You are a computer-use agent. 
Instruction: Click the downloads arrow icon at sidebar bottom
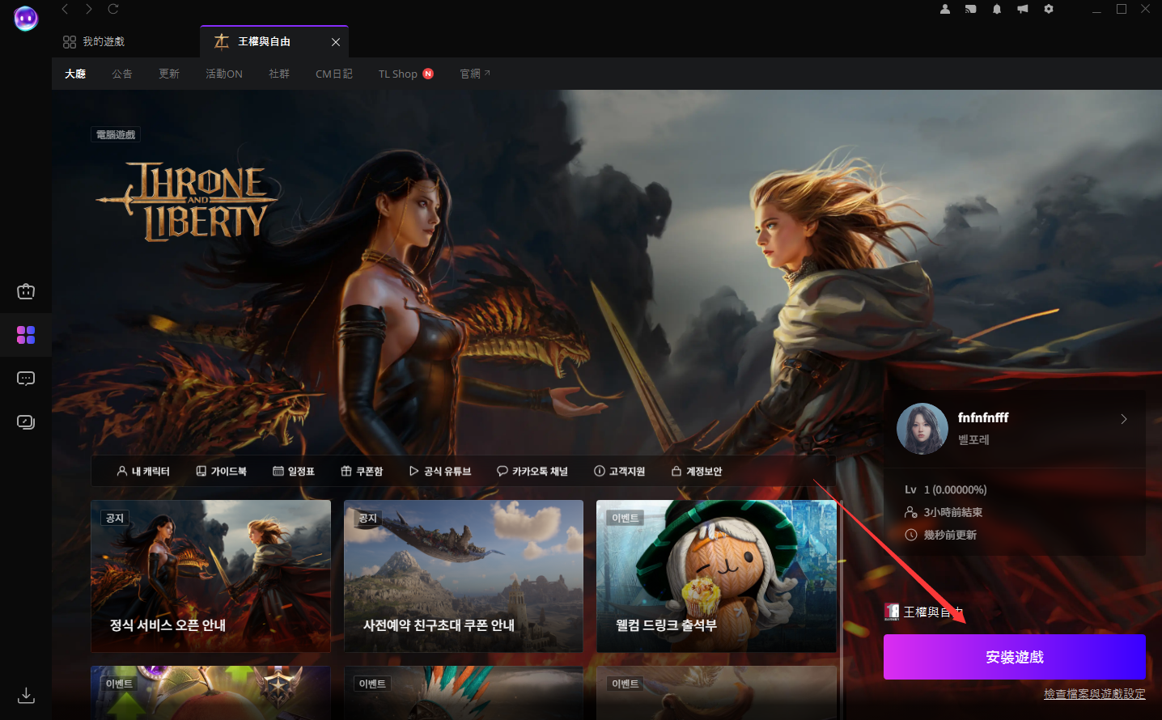(26, 695)
